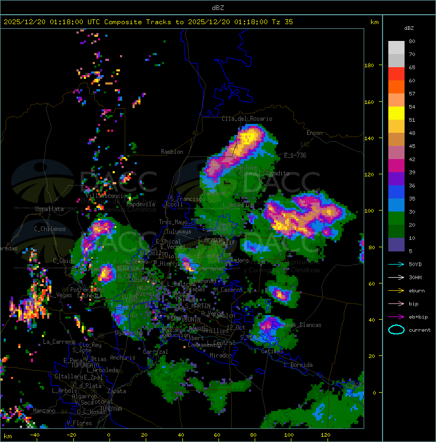Click the 180 km vertical axis tick
Screen dimensions: 436x442
click(369, 66)
